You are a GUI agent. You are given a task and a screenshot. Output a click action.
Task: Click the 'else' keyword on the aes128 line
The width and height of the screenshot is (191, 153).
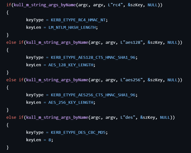11,42
